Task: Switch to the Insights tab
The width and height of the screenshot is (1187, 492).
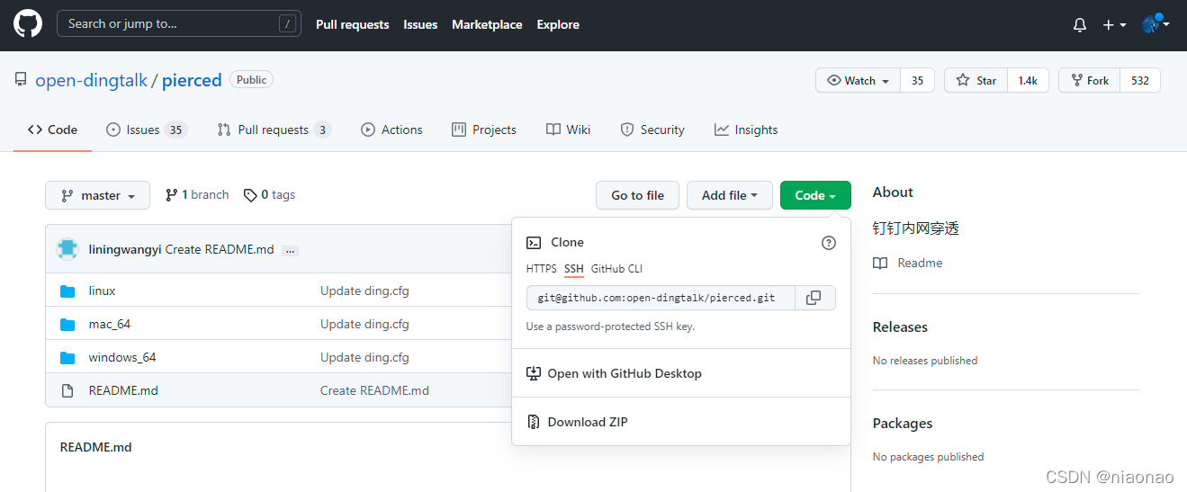Action: (746, 130)
